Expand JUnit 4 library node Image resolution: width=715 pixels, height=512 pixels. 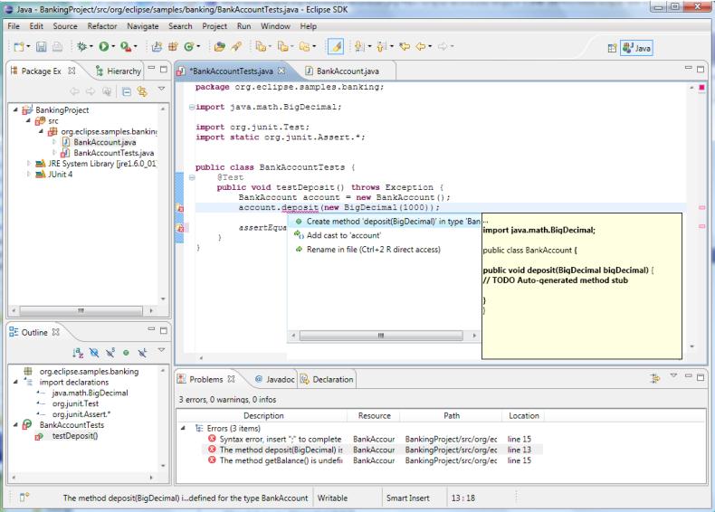click(x=28, y=175)
